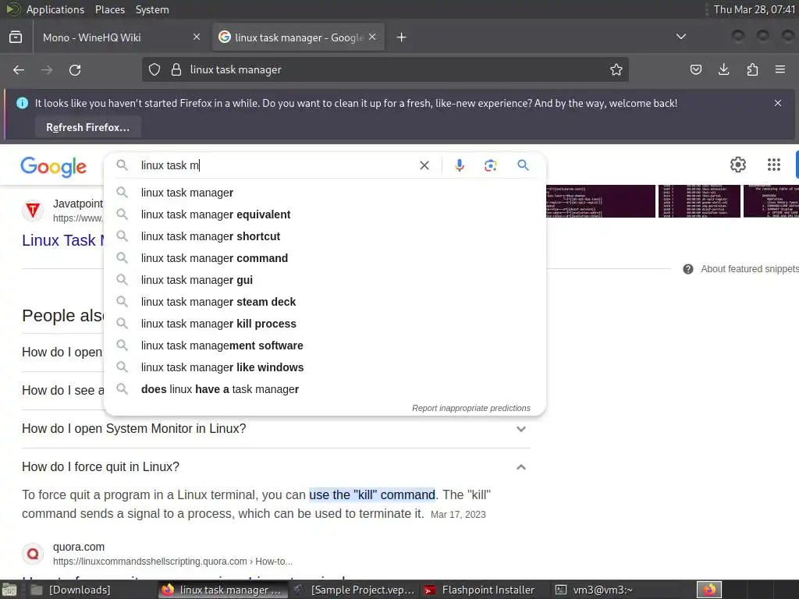Reload the page with the refresh icon
799x599 pixels.
pyautogui.click(x=75, y=69)
